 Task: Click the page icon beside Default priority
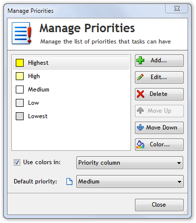click(69, 181)
